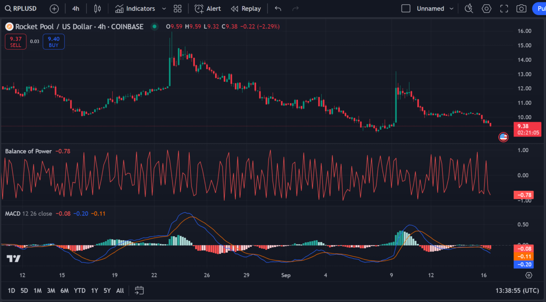Click the 9.37 SELL button
Image resolution: width=546 pixels, height=302 pixels.
click(x=15, y=42)
